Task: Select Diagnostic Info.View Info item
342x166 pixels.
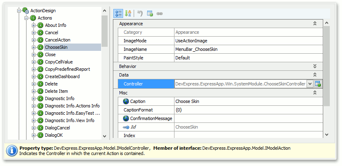Action: [70, 120]
